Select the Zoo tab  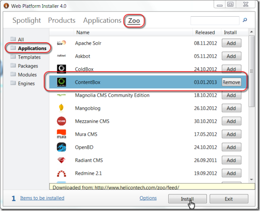coord(134,20)
